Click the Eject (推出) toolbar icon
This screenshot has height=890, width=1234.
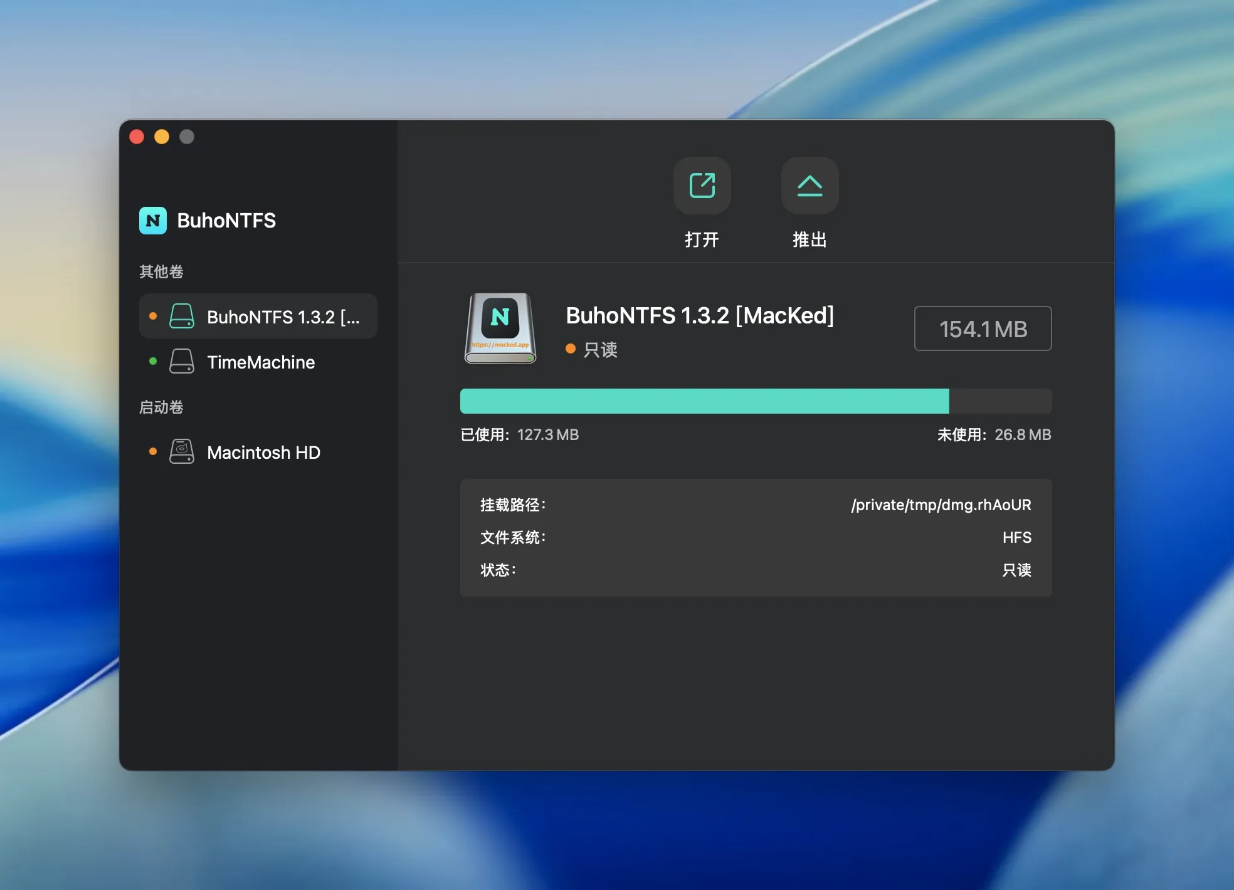click(809, 186)
